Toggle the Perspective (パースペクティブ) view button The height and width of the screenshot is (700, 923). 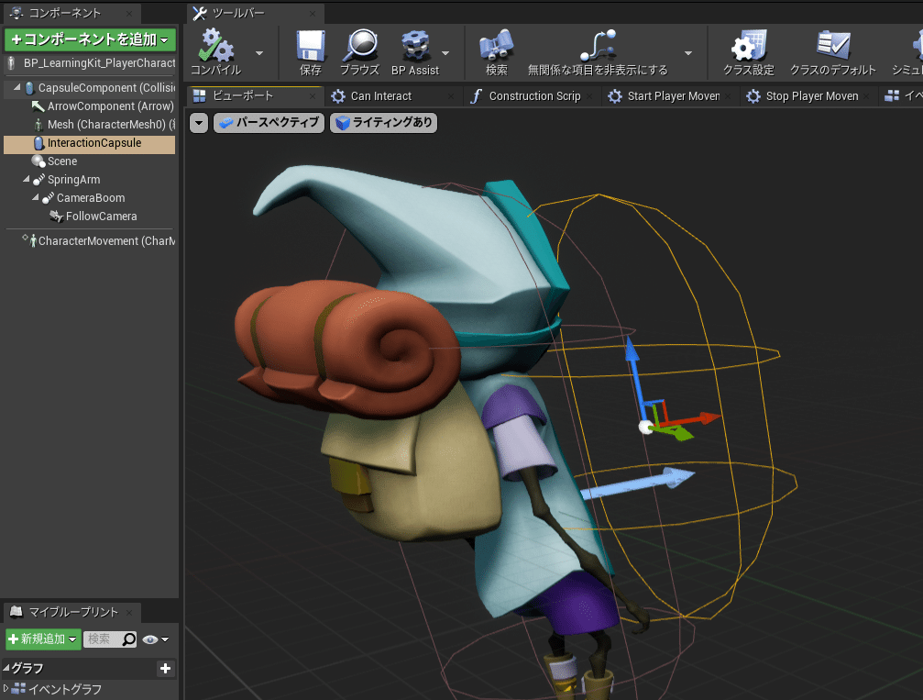click(x=269, y=123)
